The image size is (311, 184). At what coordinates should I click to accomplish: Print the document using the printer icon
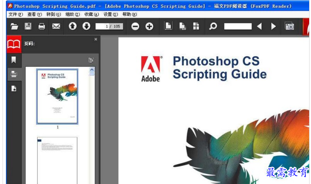point(42,26)
